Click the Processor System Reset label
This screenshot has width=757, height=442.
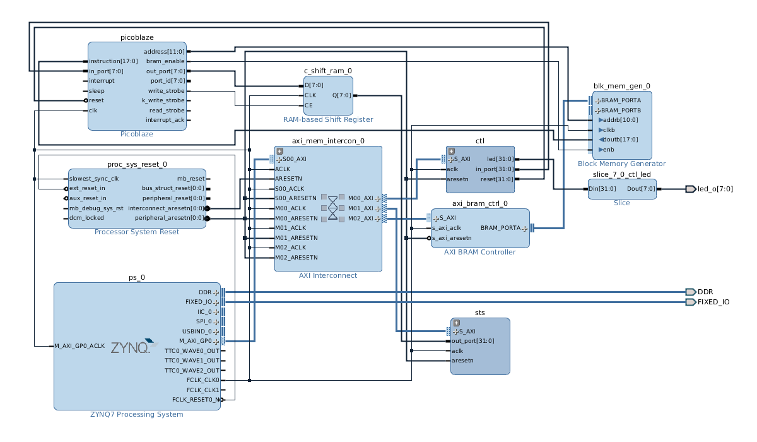click(137, 232)
